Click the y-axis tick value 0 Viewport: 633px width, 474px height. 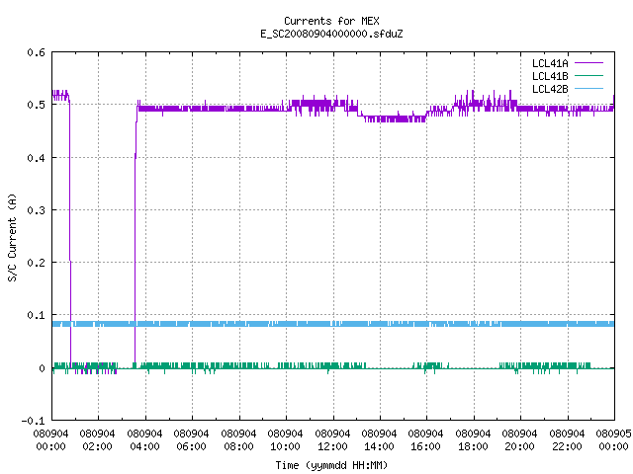tap(42, 368)
